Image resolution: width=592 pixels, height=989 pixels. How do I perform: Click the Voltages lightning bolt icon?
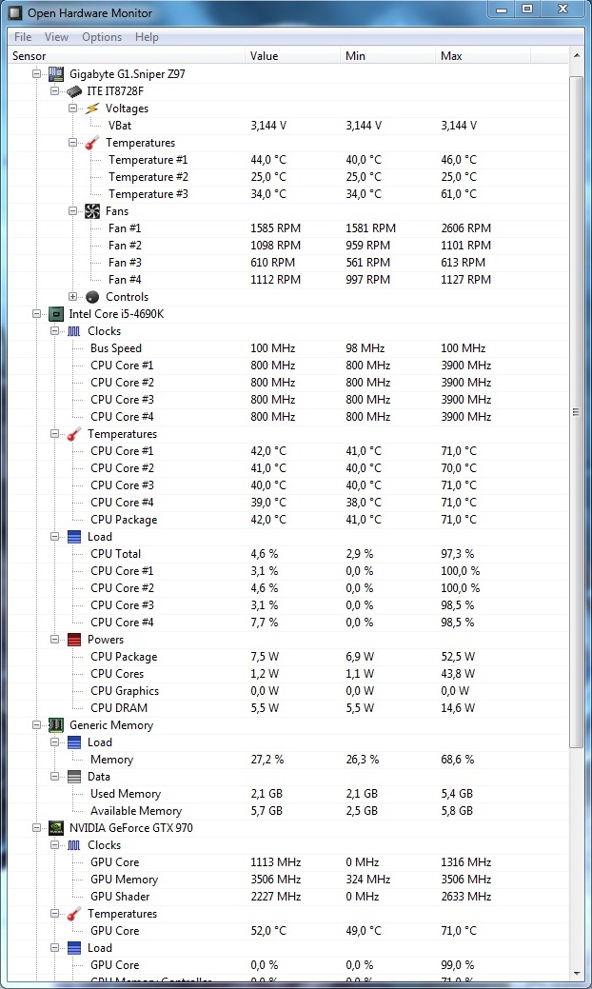coord(92,109)
